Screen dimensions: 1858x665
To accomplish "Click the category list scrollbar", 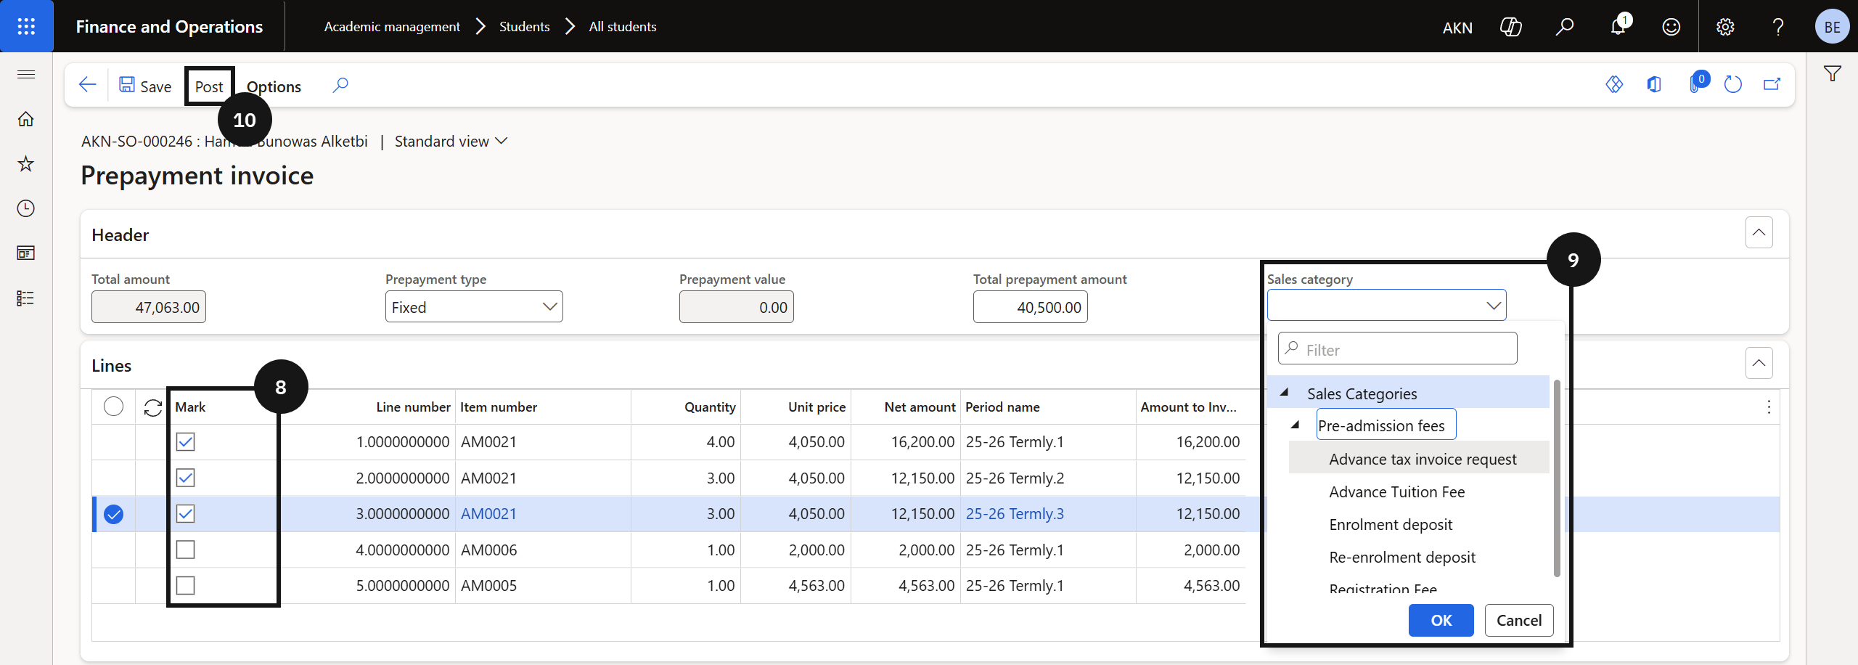I will (1557, 478).
